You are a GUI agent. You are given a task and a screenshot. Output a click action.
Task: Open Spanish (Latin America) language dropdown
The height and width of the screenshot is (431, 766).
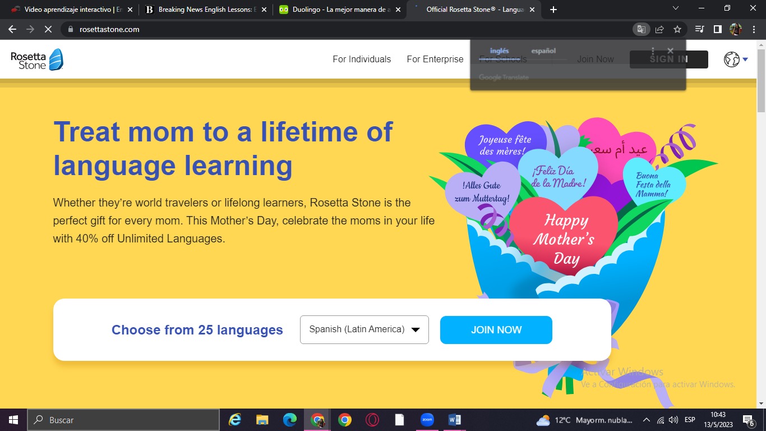(x=364, y=329)
